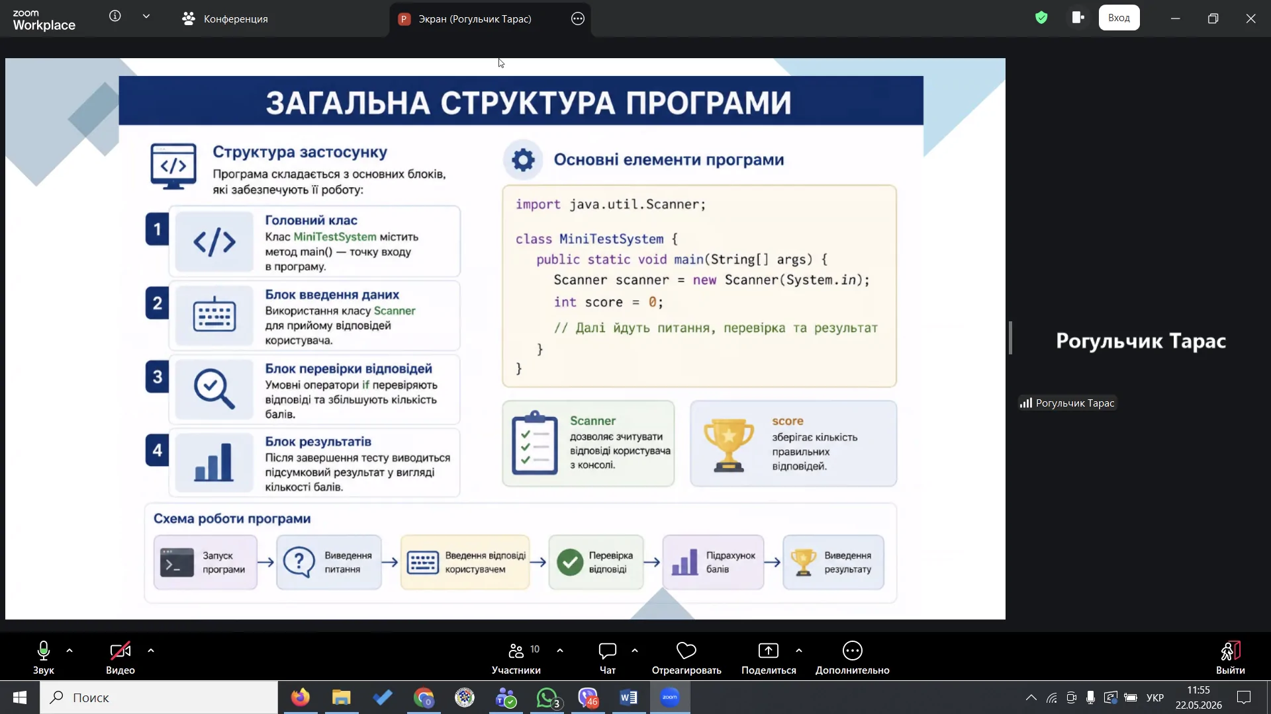Open Microsoft Word from the taskbar
Image resolution: width=1271 pixels, height=714 pixels.
click(629, 697)
